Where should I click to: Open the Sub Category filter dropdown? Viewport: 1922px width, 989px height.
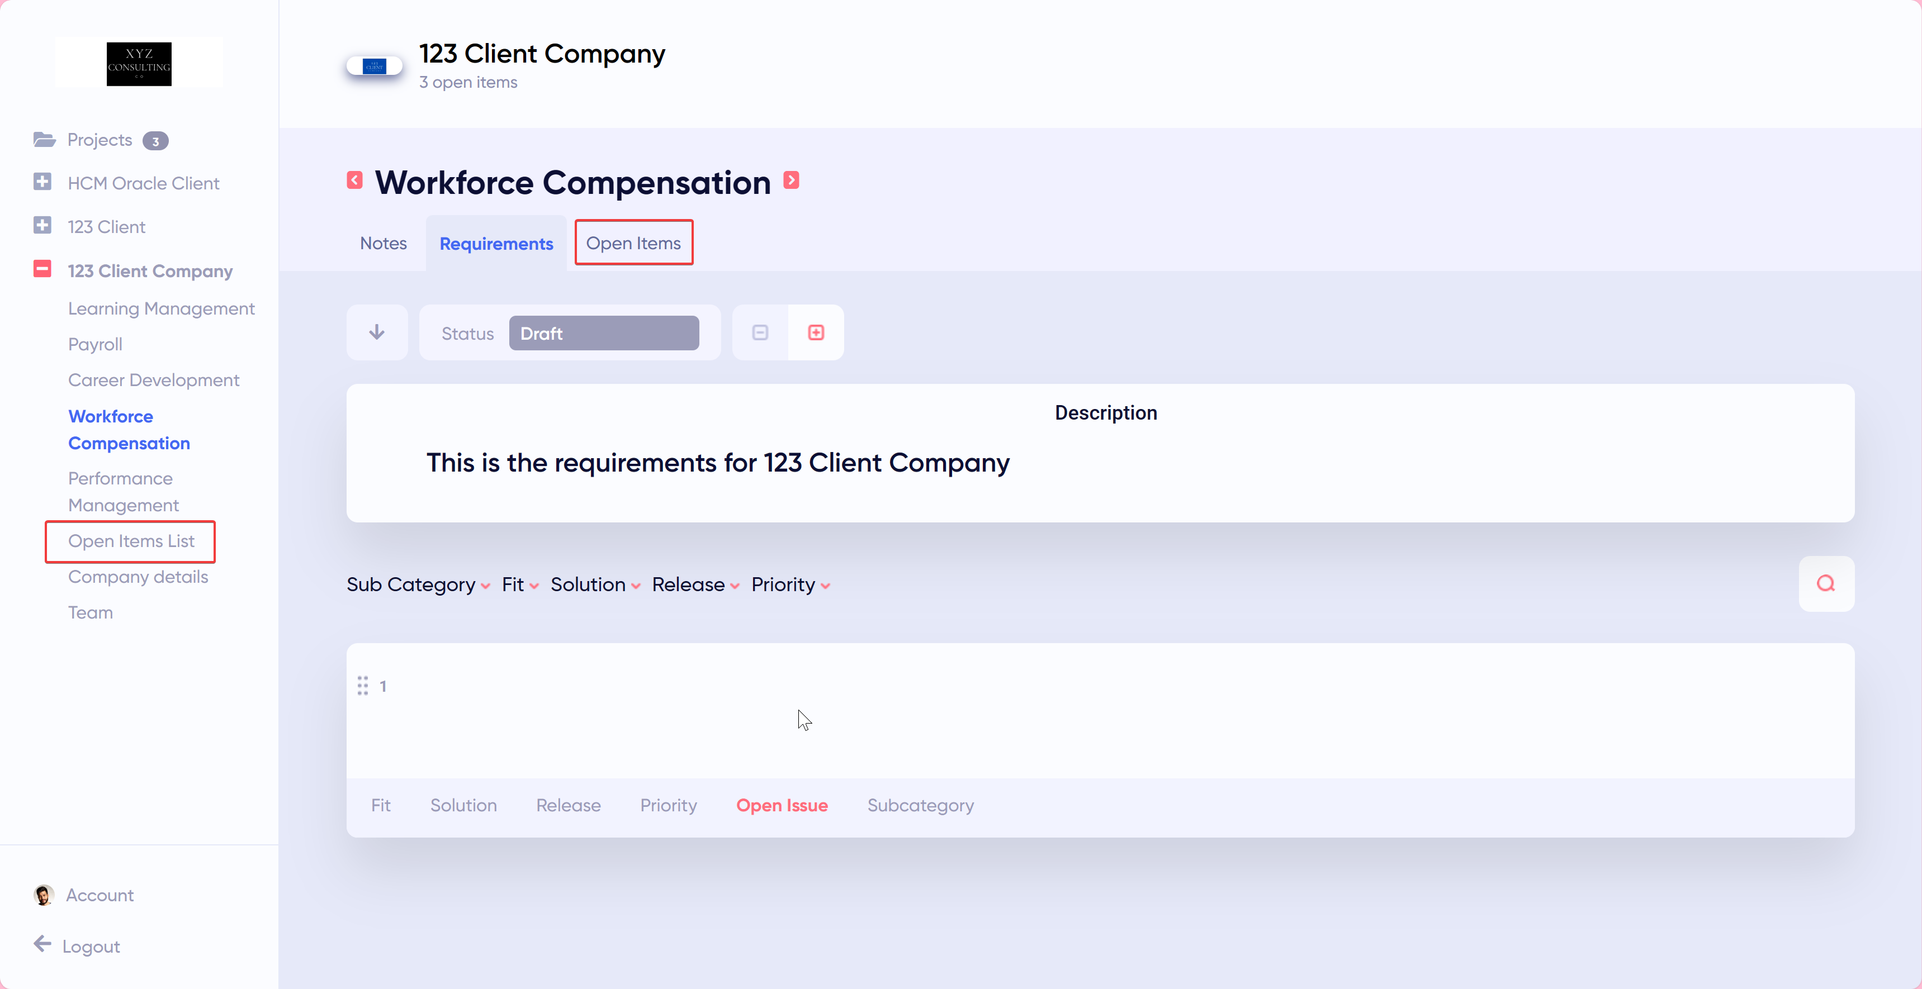point(418,585)
